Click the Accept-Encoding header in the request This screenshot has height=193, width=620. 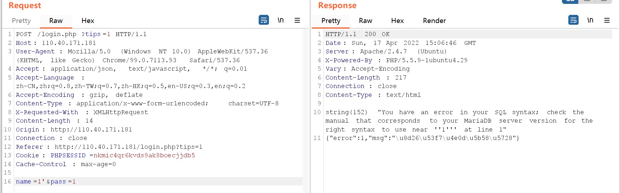tap(45, 95)
